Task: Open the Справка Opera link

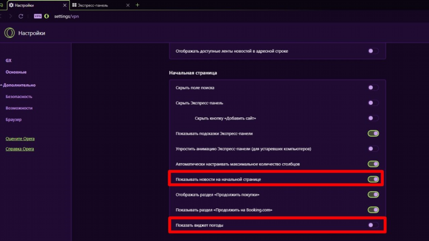Action: click(19, 149)
